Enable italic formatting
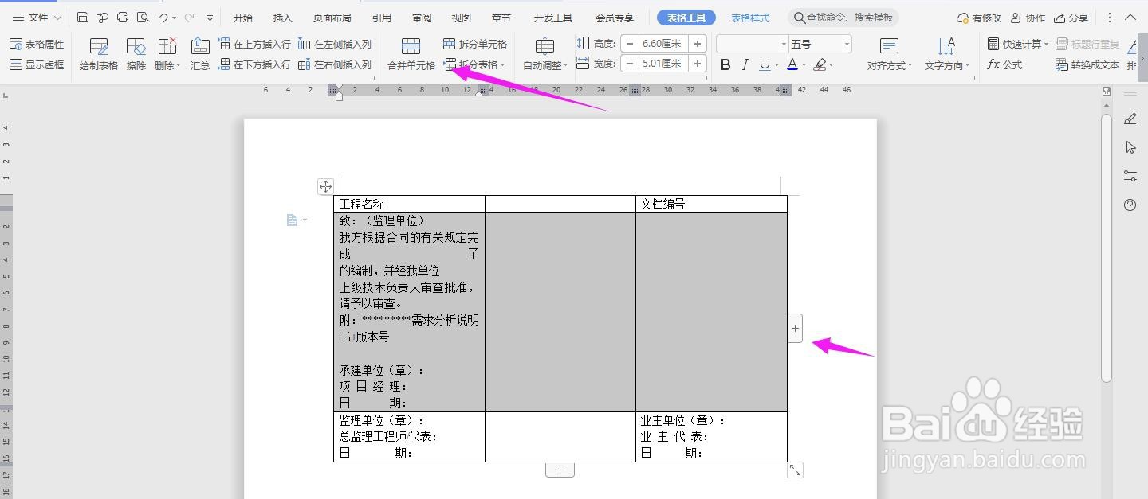 tap(744, 64)
